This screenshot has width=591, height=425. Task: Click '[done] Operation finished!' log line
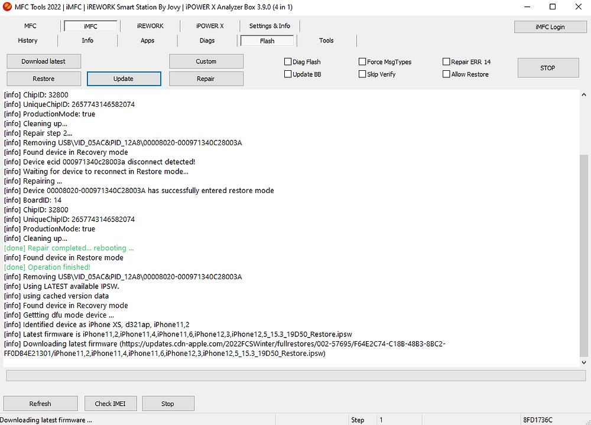click(47, 267)
